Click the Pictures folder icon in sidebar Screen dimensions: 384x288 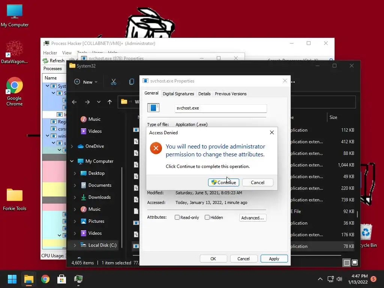(84, 221)
